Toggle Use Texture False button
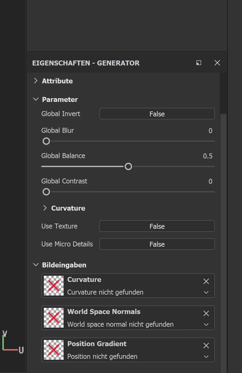 click(x=157, y=226)
